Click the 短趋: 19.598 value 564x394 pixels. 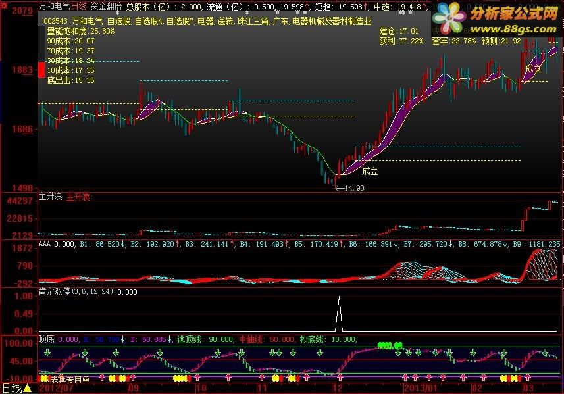point(342,7)
